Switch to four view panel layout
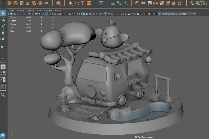This screenshot has width=209, height=139. (x=3, y=73)
